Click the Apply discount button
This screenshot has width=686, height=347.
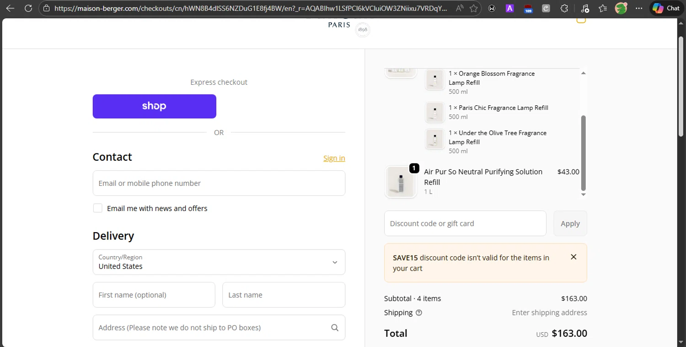coord(570,223)
